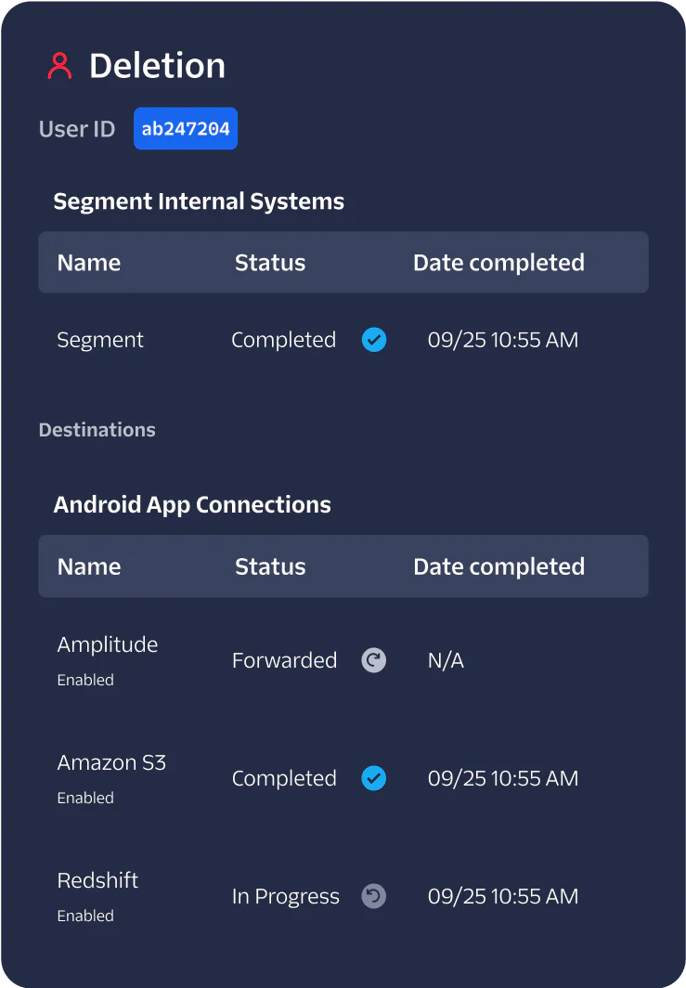Open the Amazon S3 destination row
This screenshot has width=686, height=988.
pyautogui.click(x=111, y=763)
